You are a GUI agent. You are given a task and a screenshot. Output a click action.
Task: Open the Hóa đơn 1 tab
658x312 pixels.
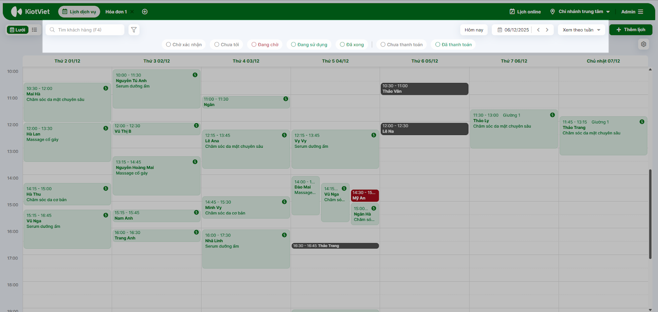pyautogui.click(x=116, y=11)
